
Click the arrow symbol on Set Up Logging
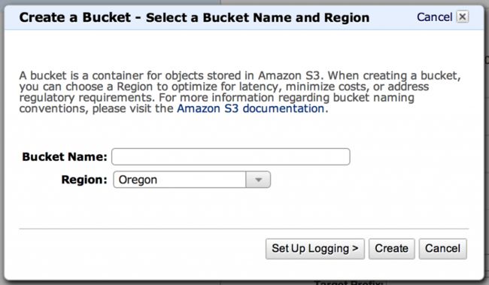[355, 248]
